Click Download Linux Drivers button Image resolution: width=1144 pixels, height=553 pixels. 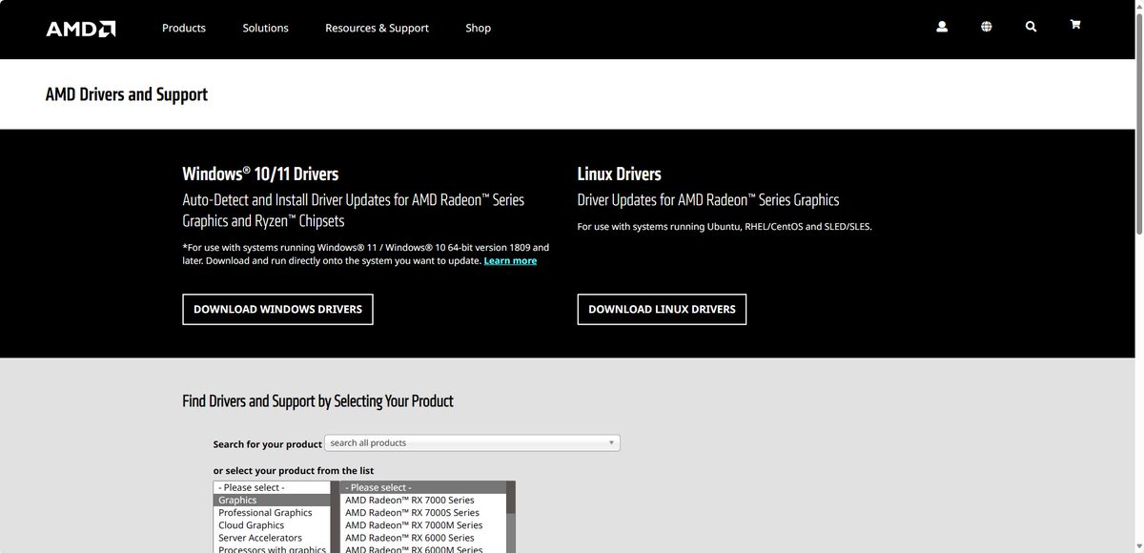[662, 309]
